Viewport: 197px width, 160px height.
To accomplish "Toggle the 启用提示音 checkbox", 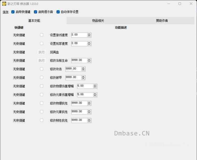I will point(35,12).
